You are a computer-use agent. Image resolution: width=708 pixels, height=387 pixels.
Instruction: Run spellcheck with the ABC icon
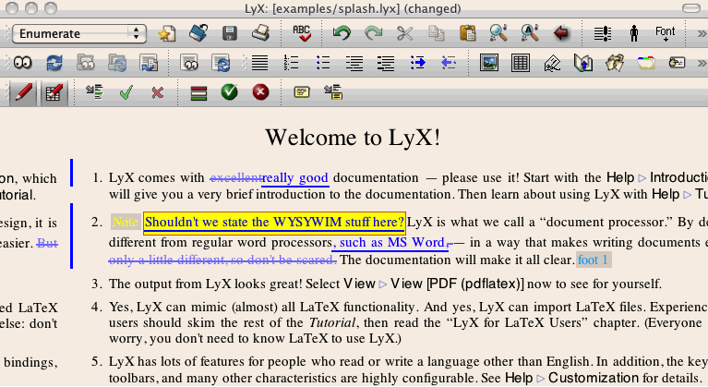click(301, 33)
